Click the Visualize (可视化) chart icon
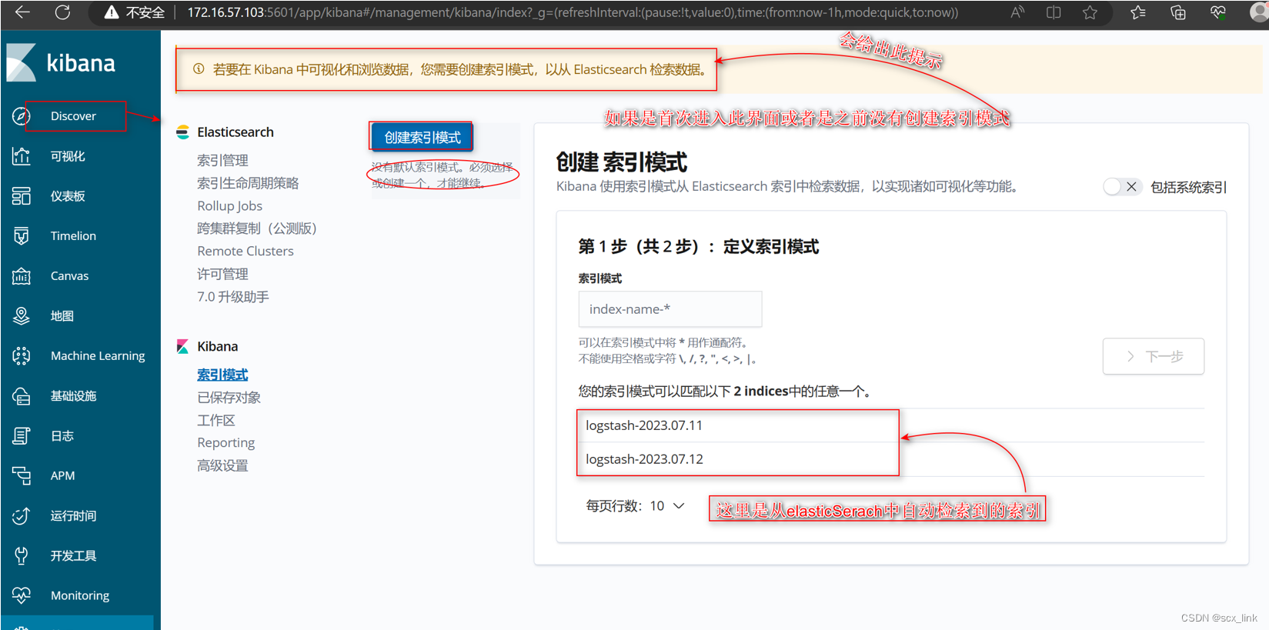 [22, 156]
